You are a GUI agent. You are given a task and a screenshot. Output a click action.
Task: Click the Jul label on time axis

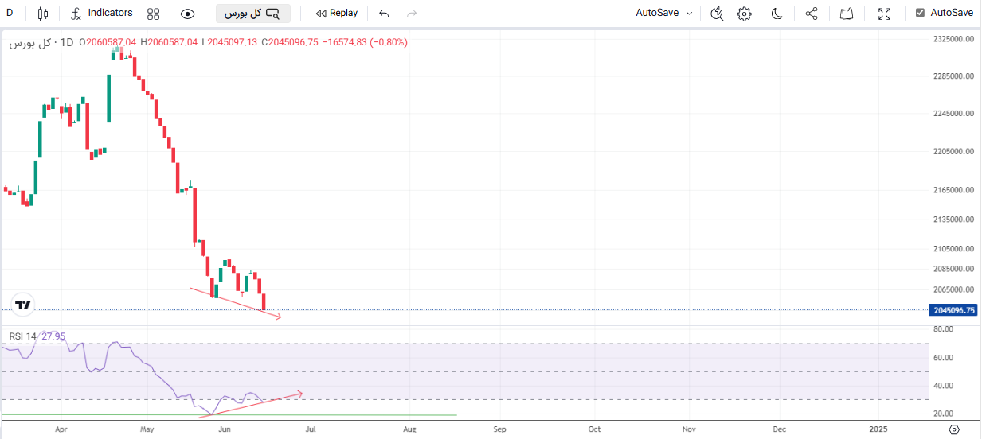click(311, 429)
